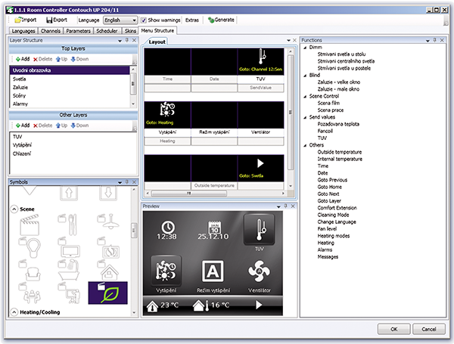The height and width of the screenshot is (344, 454).
Task: Open the Functions panel dropdown arrow
Action: coord(428,41)
